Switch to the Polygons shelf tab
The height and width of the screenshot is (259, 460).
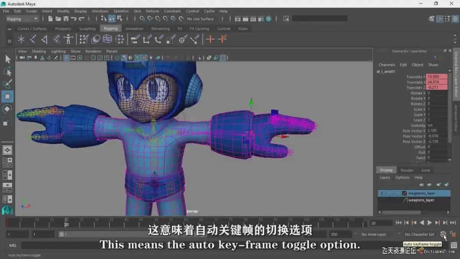tap(63, 29)
